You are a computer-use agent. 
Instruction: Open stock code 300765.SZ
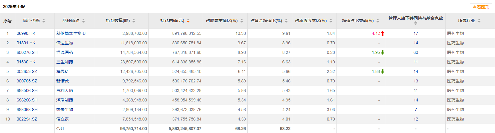(27, 81)
